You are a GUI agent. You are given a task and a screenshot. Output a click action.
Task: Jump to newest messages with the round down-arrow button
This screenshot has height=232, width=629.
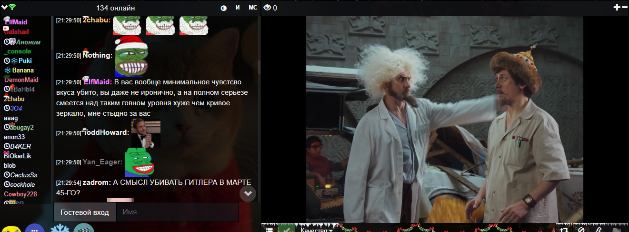pos(248,193)
